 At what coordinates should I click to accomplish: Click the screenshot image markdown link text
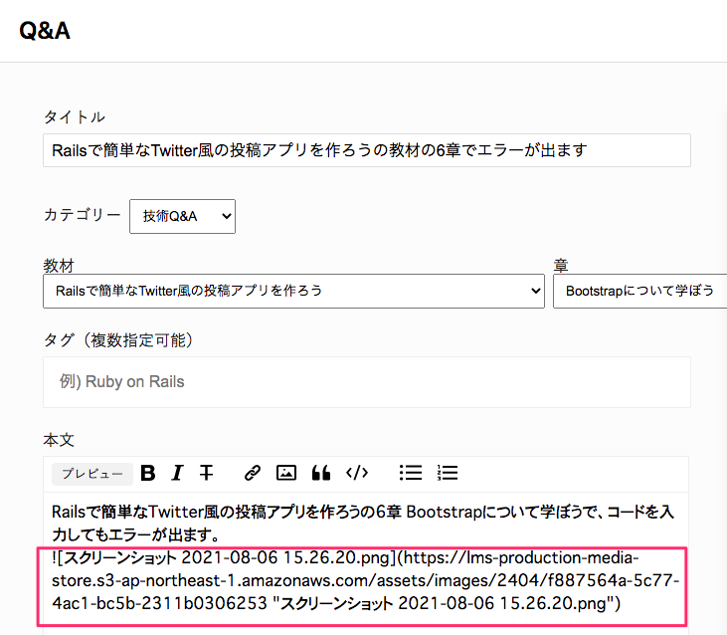pyautogui.click(x=365, y=580)
